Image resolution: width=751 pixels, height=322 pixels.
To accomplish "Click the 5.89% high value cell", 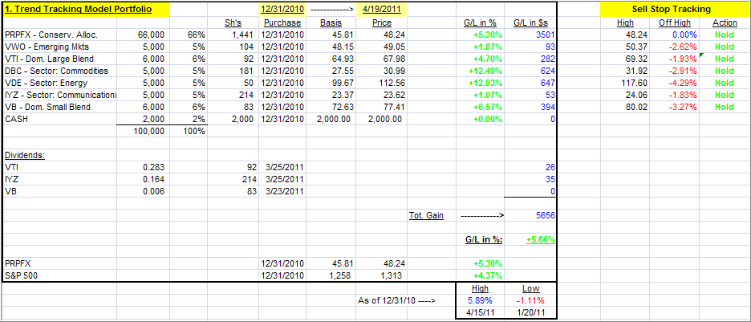I will 481,301.
